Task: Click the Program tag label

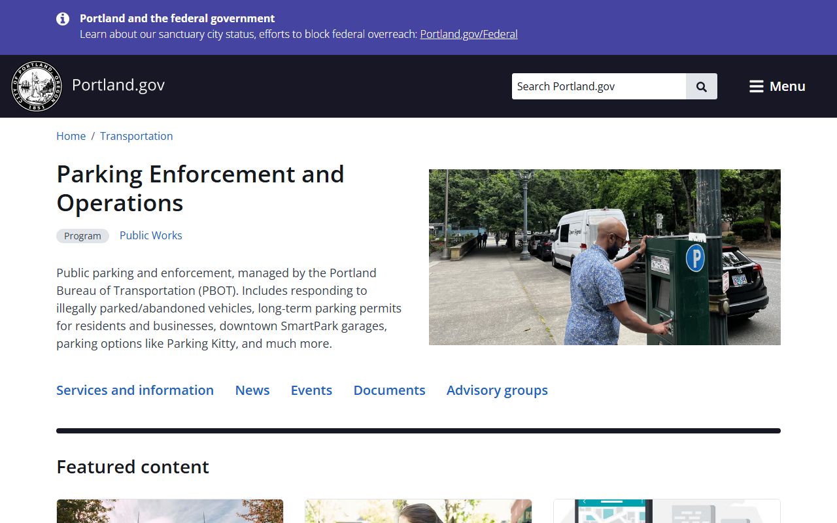Action: pyautogui.click(x=82, y=236)
